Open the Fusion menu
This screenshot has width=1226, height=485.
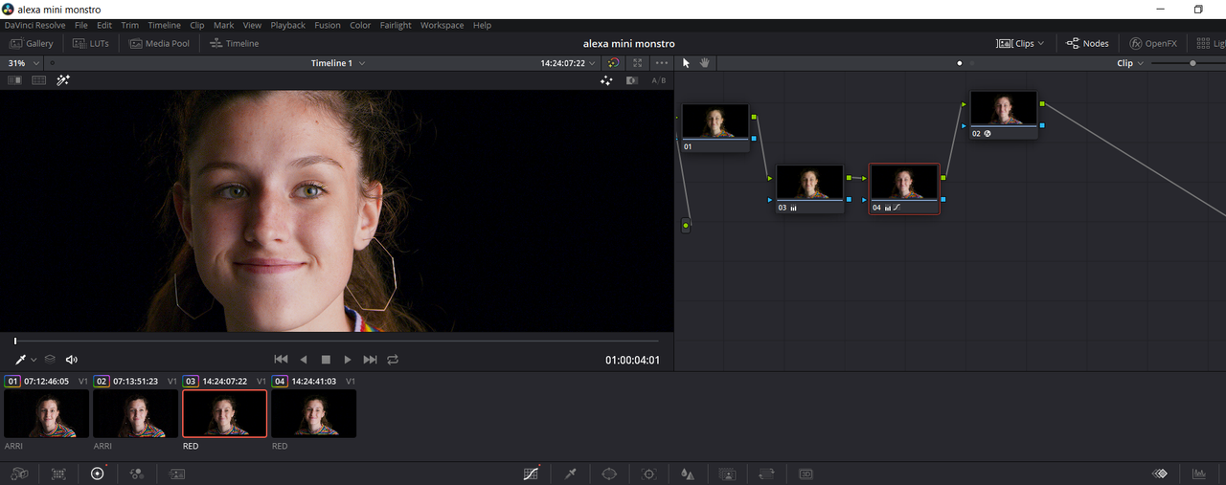327,25
